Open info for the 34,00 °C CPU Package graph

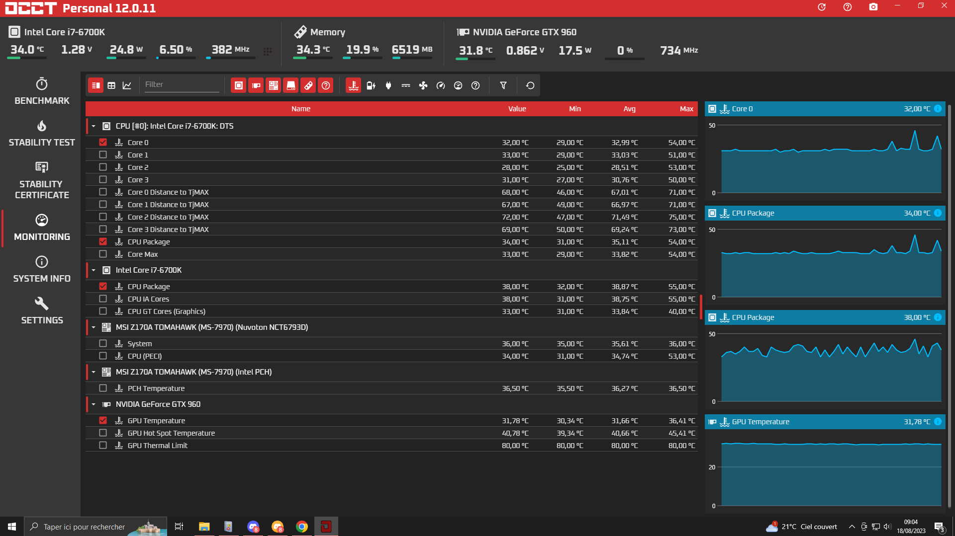(x=938, y=213)
